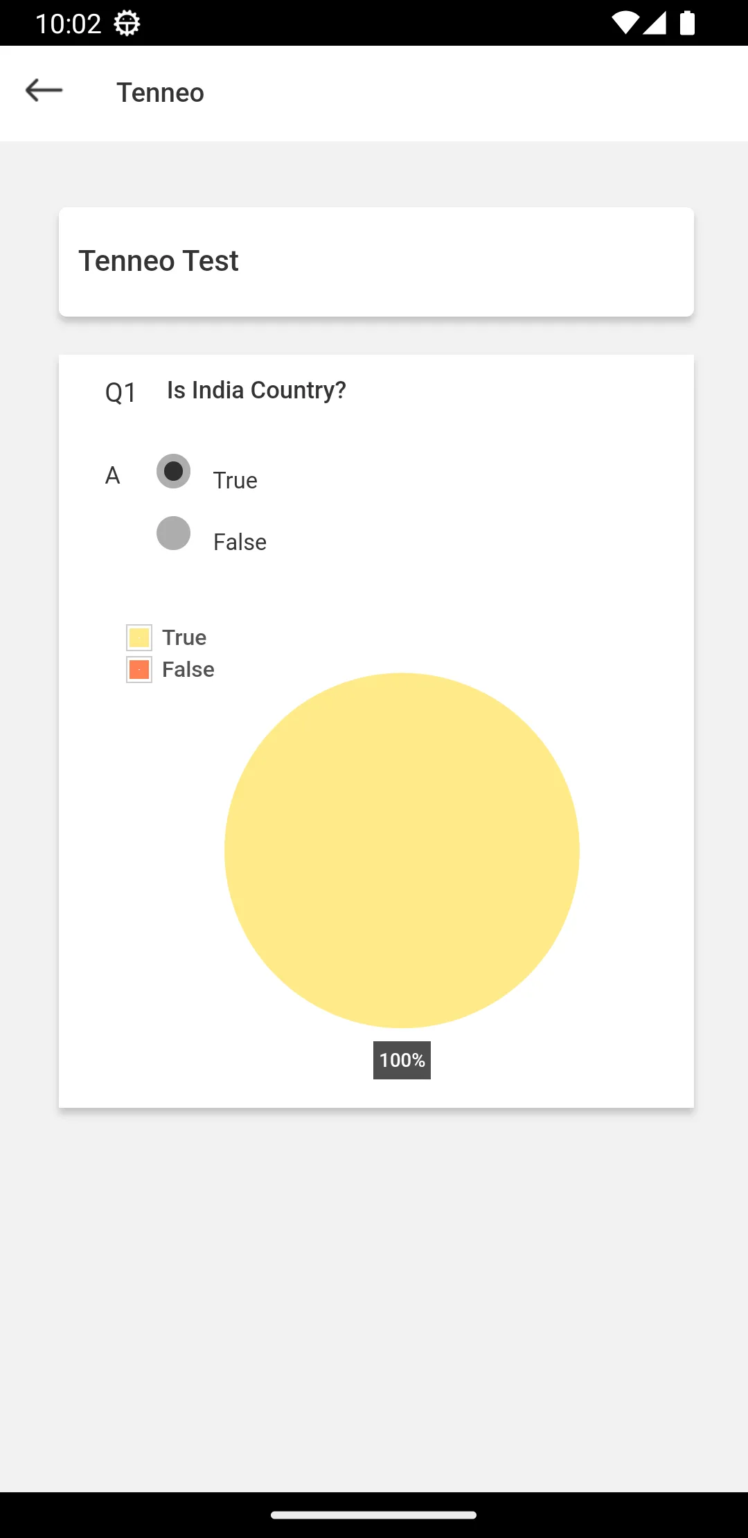748x1538 pixels.
Task: Select the False radio button
Action: [x=173, y=533]
